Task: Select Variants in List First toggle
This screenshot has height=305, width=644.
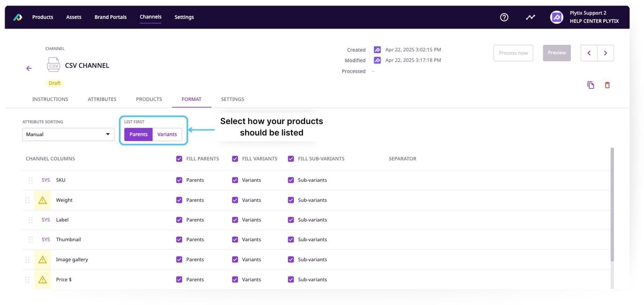Action: pyautogui.click(x=167, y=134)
